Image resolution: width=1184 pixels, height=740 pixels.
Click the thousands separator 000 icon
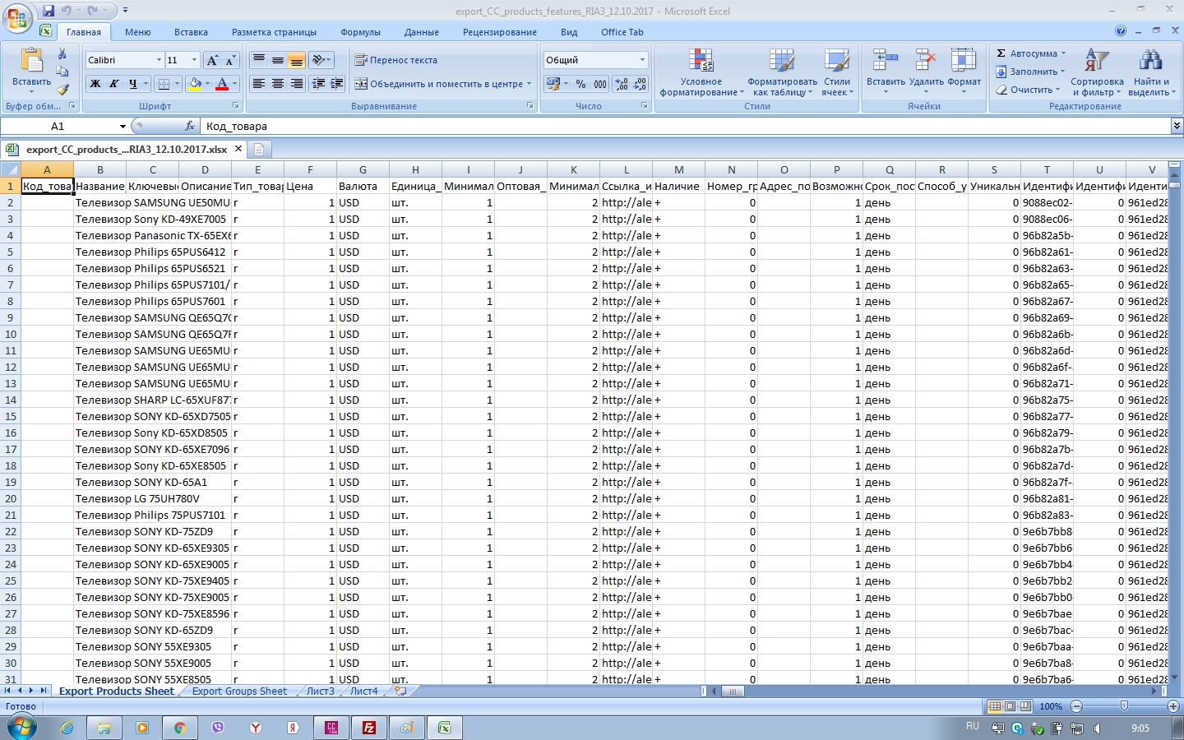600,84
